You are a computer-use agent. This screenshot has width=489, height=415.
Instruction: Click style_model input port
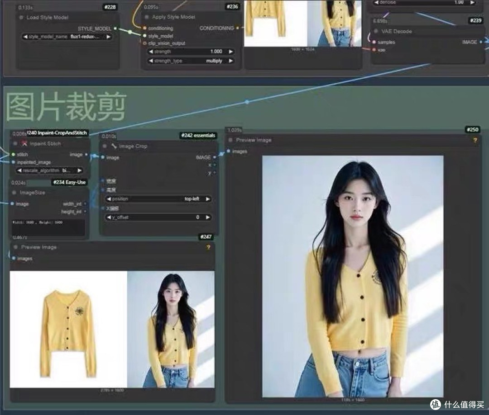(145, 36)
